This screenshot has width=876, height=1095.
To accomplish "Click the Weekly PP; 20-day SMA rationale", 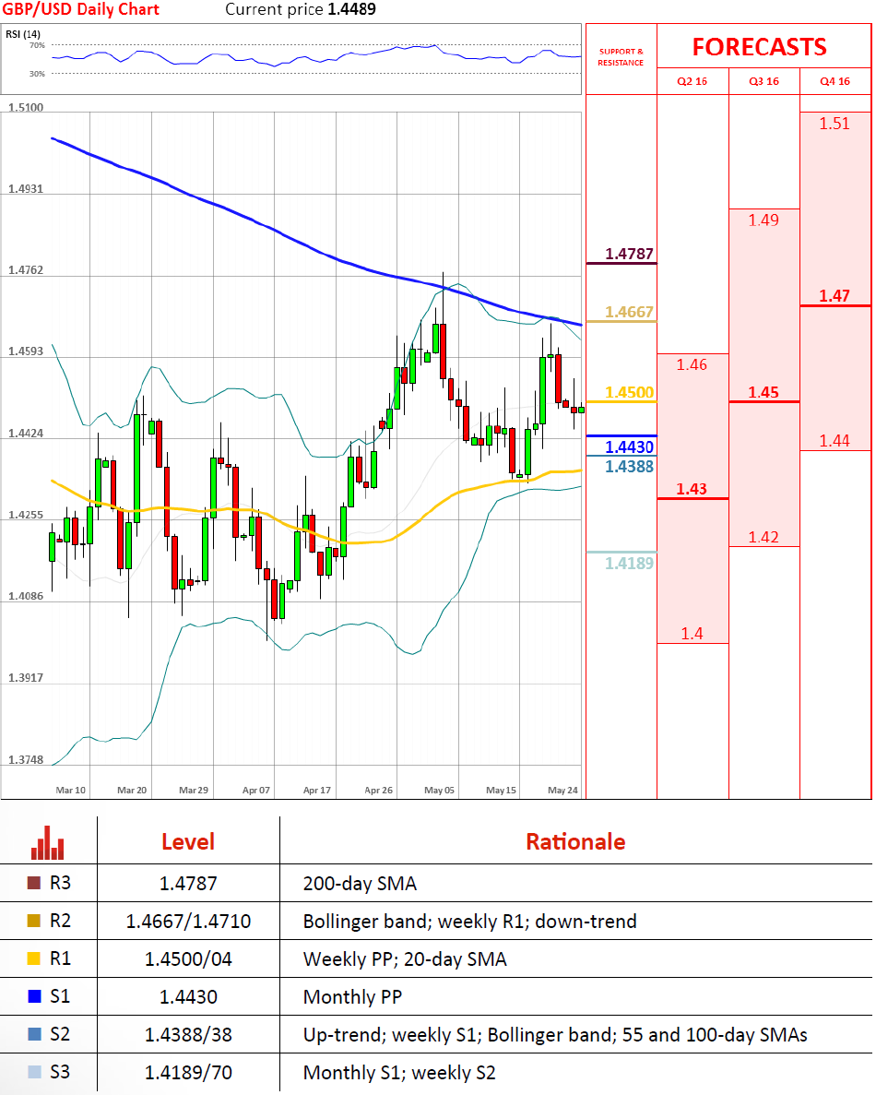I will (405, 959).
